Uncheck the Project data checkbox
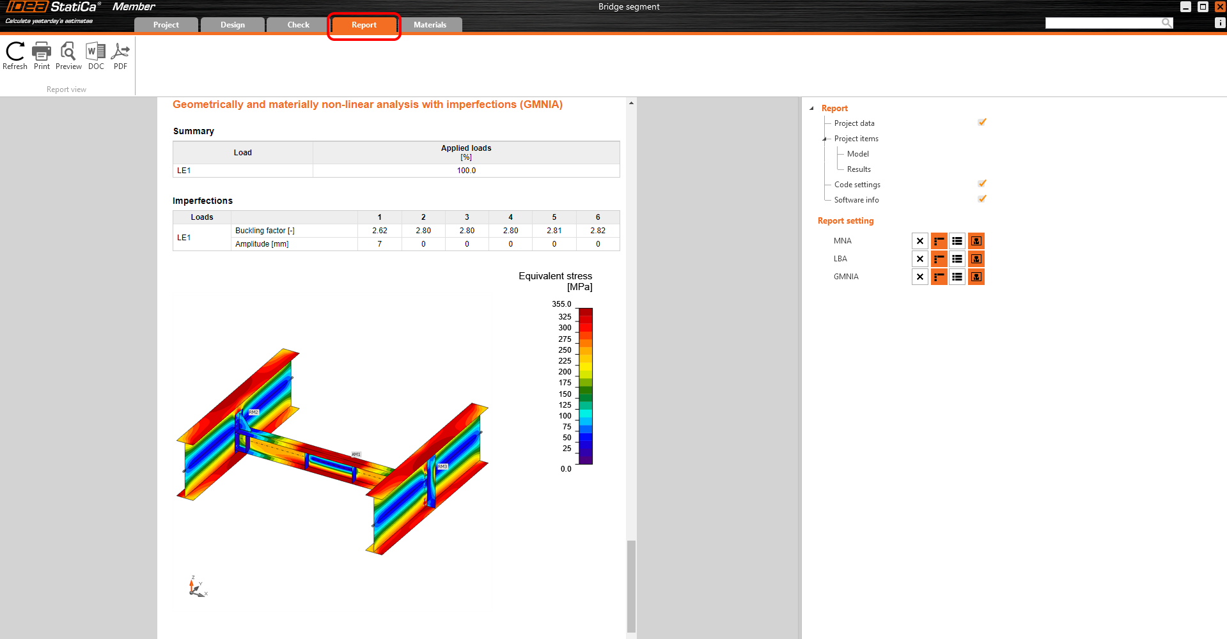This screenshot has height=639, width=1227. 982,123
